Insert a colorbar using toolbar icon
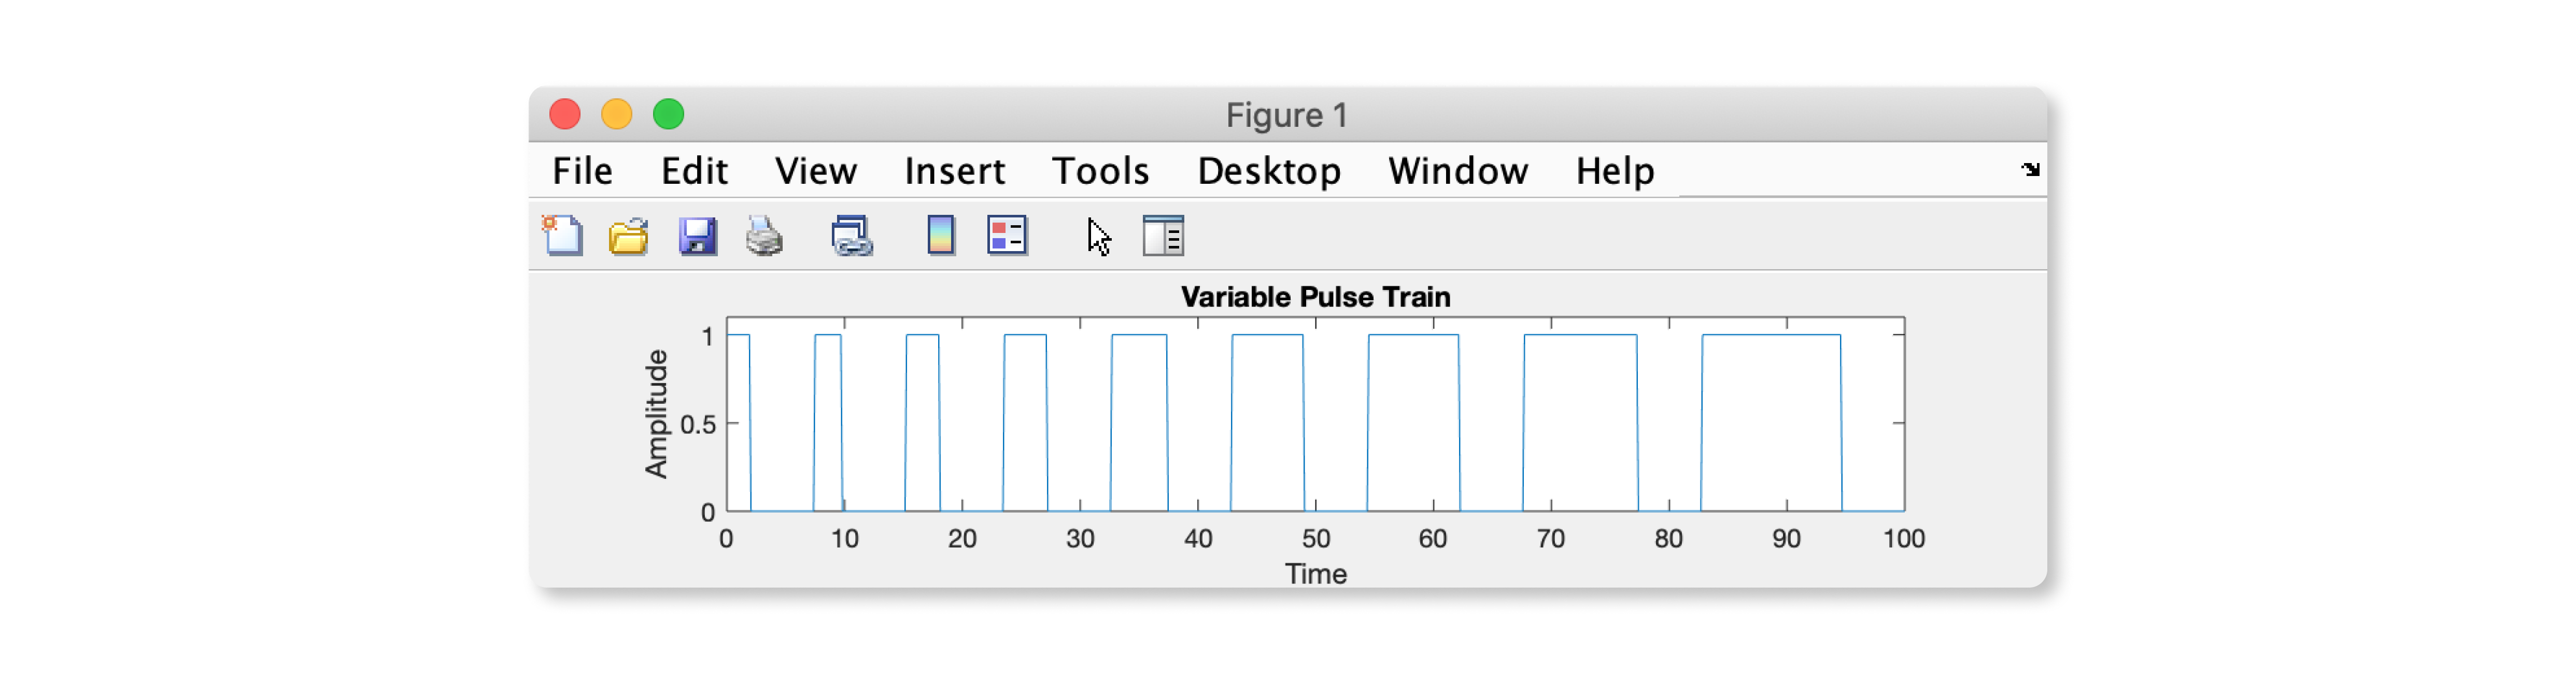Viewport: 2576px width, 673px height. 940,237
